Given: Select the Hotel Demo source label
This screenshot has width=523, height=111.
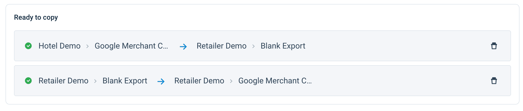Looking at the screenshot, I should (59, 46).
